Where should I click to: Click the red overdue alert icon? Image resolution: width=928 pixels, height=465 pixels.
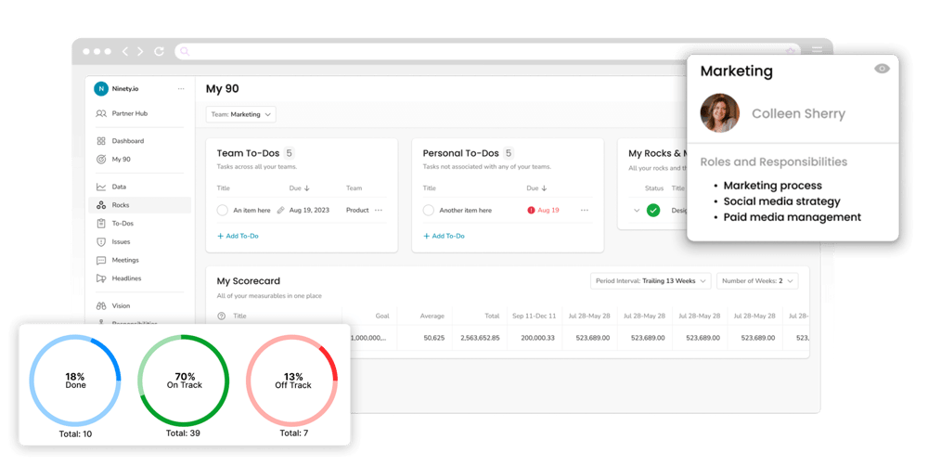click(x=531, y=210)
